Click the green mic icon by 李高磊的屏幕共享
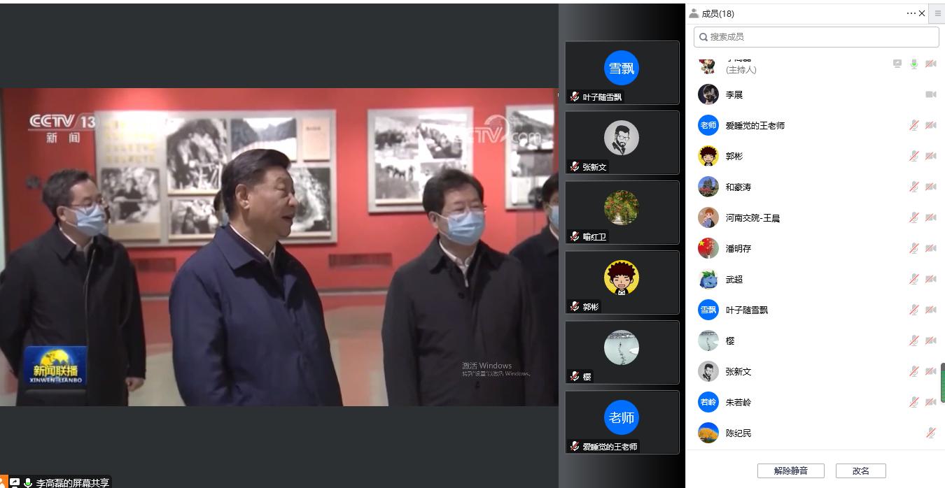Viewport: 945px width, 488px height. coord(28,482)
